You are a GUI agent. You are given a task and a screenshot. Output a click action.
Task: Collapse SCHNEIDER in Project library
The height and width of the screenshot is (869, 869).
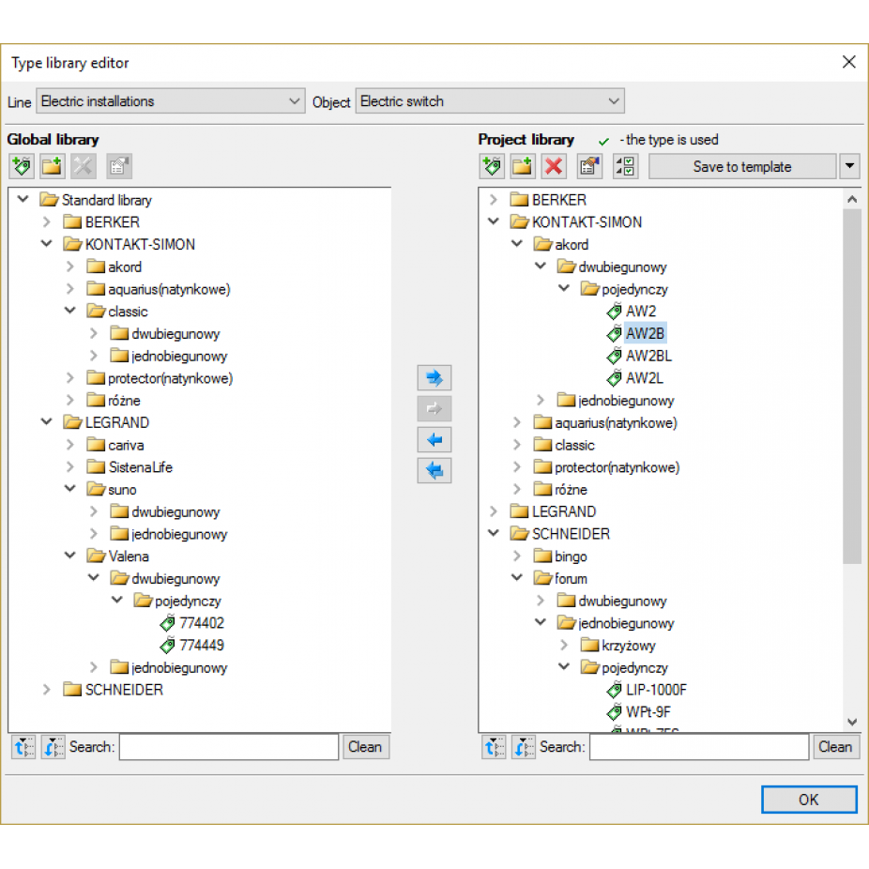point(494,533)
